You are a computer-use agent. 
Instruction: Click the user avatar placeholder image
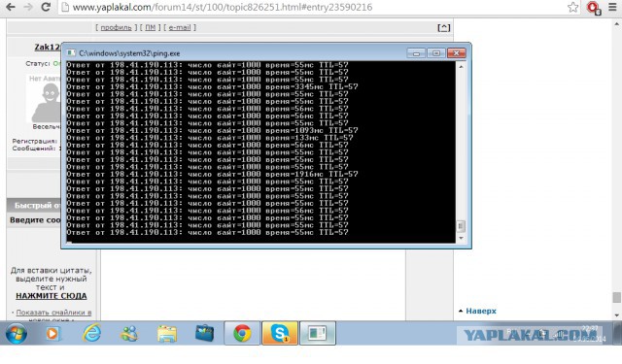(45, 98)
